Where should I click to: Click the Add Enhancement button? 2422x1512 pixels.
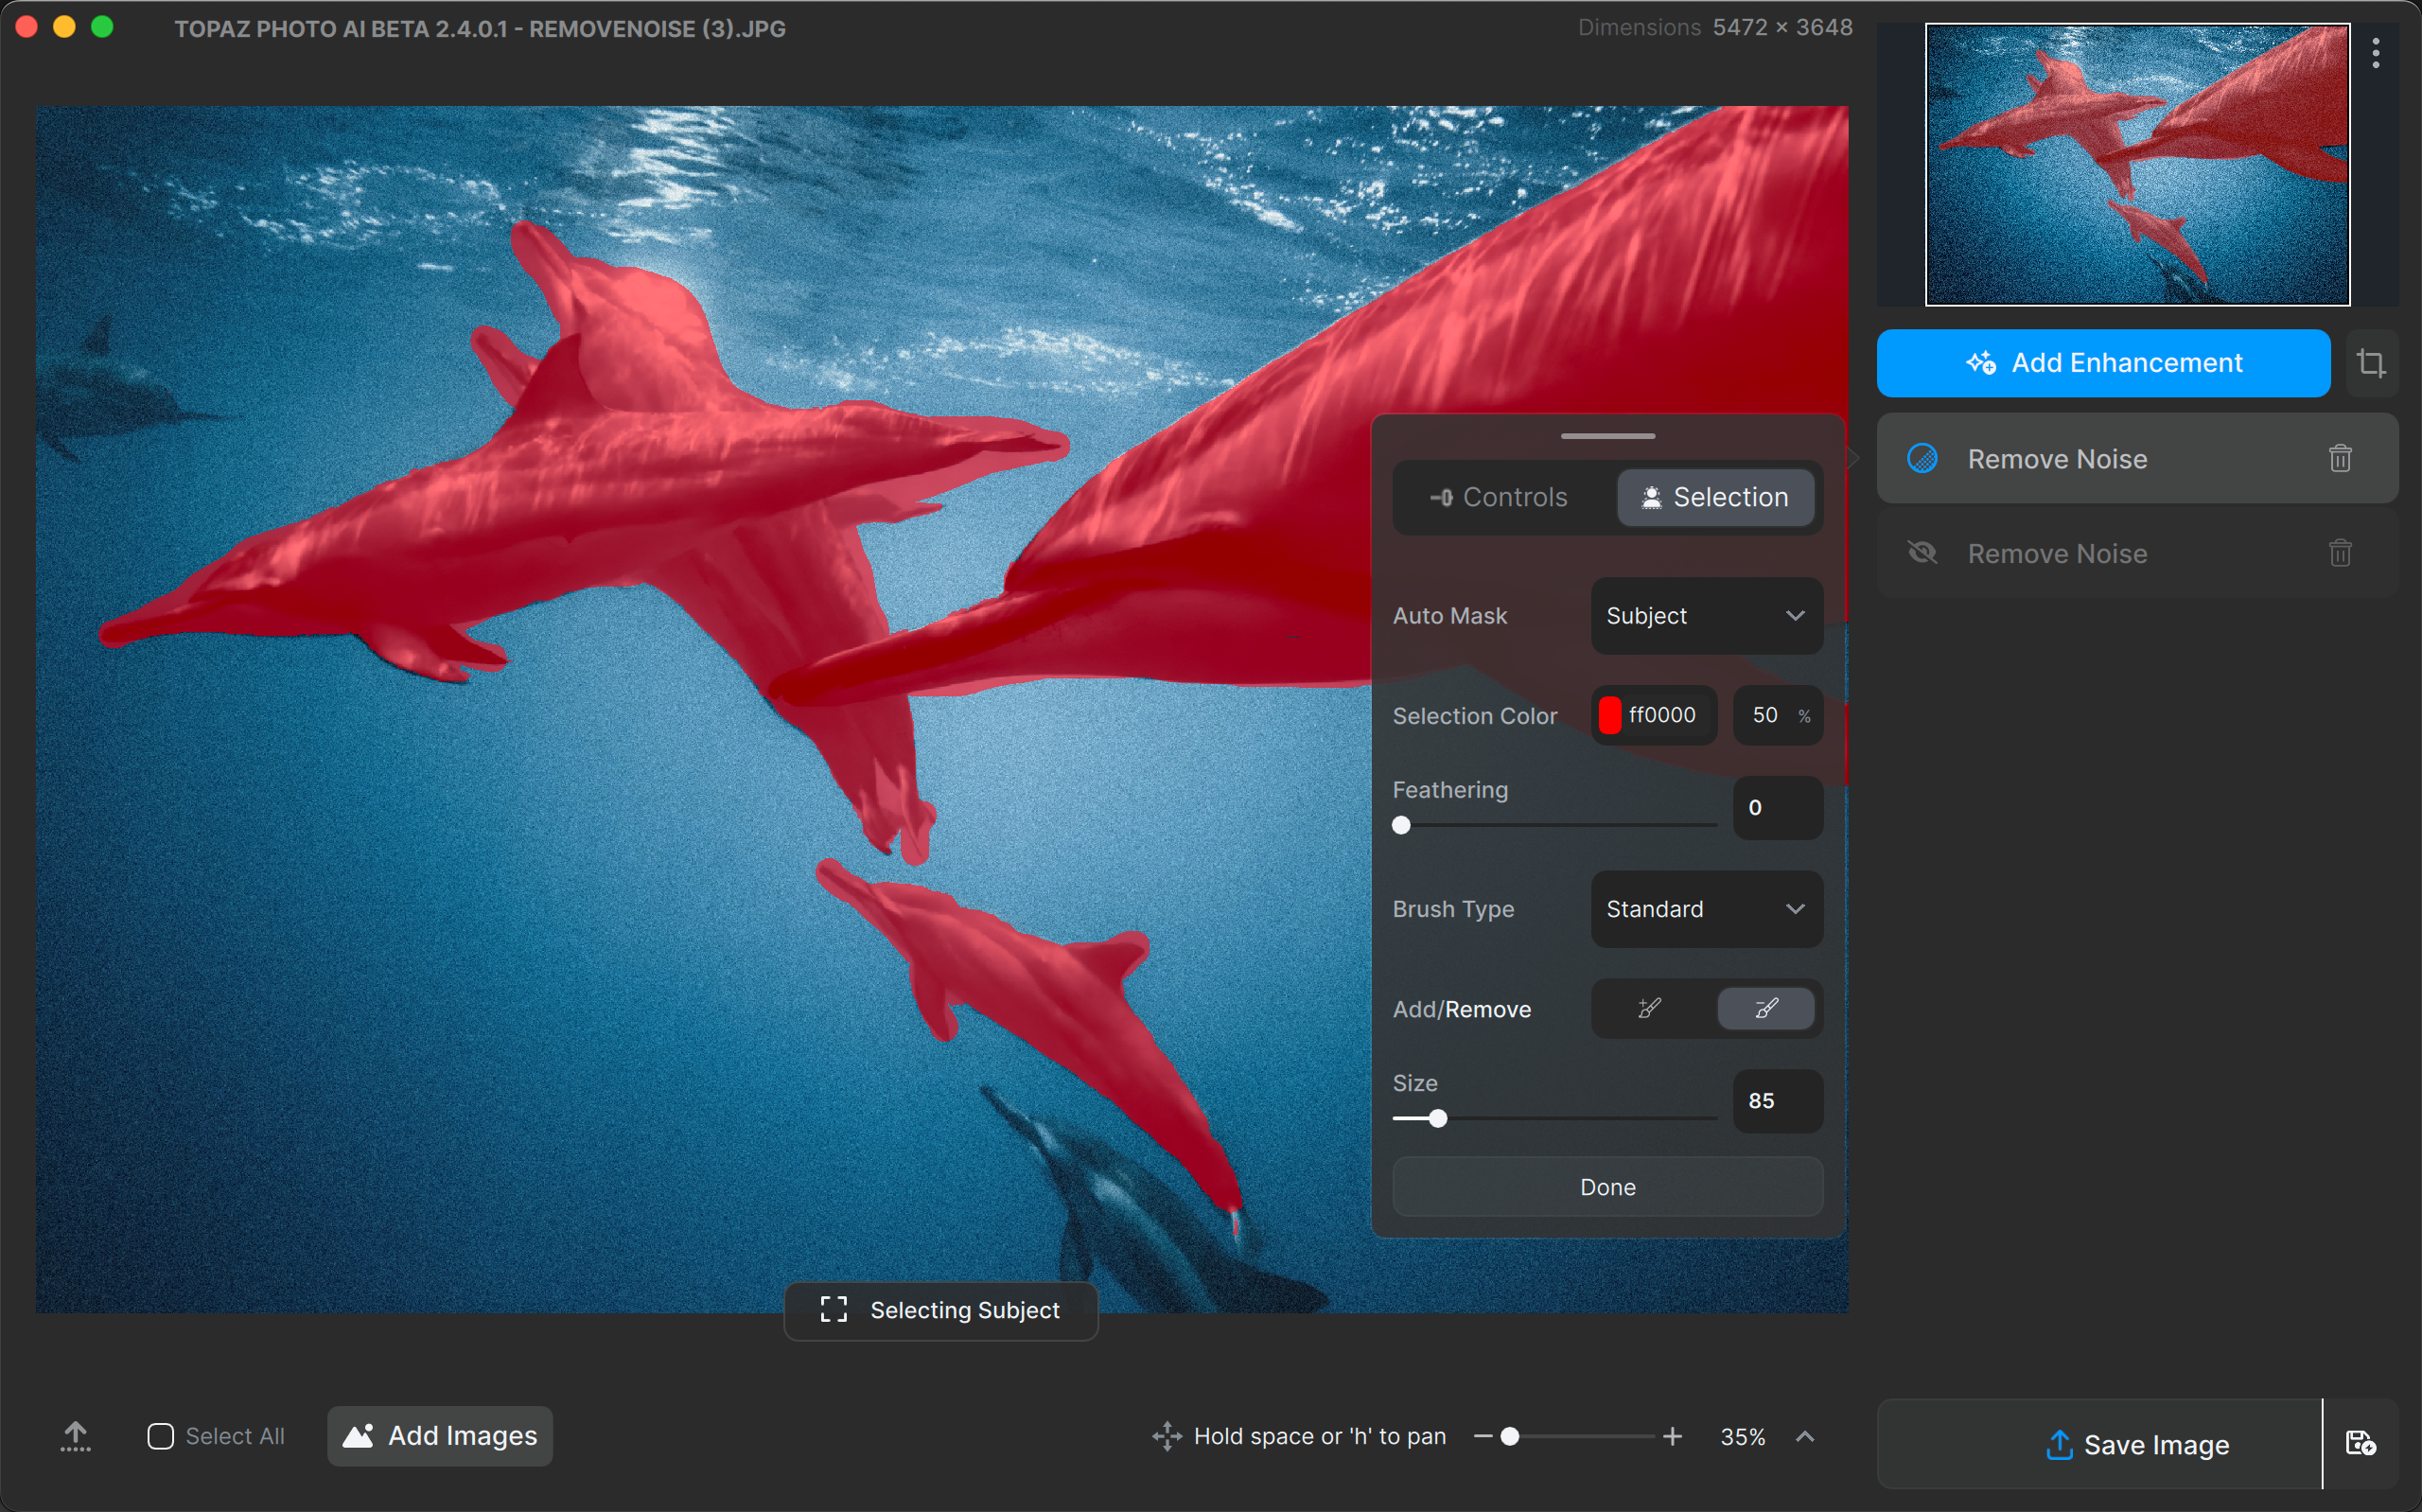pyautogui.click(x=2103, y=363)
